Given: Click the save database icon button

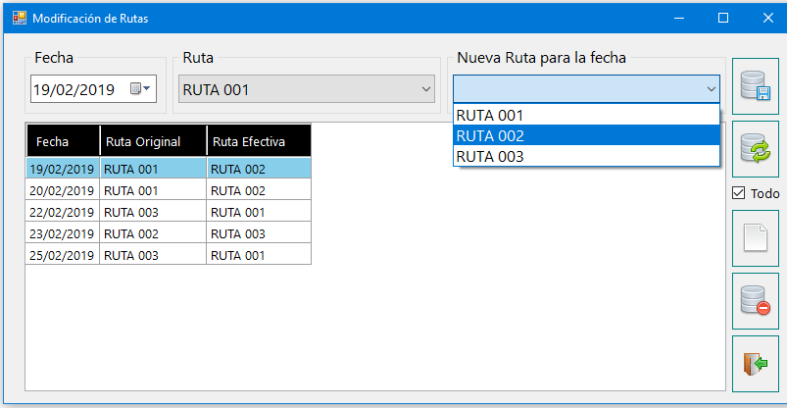Looking at the screenshot, I should (756, 86).
